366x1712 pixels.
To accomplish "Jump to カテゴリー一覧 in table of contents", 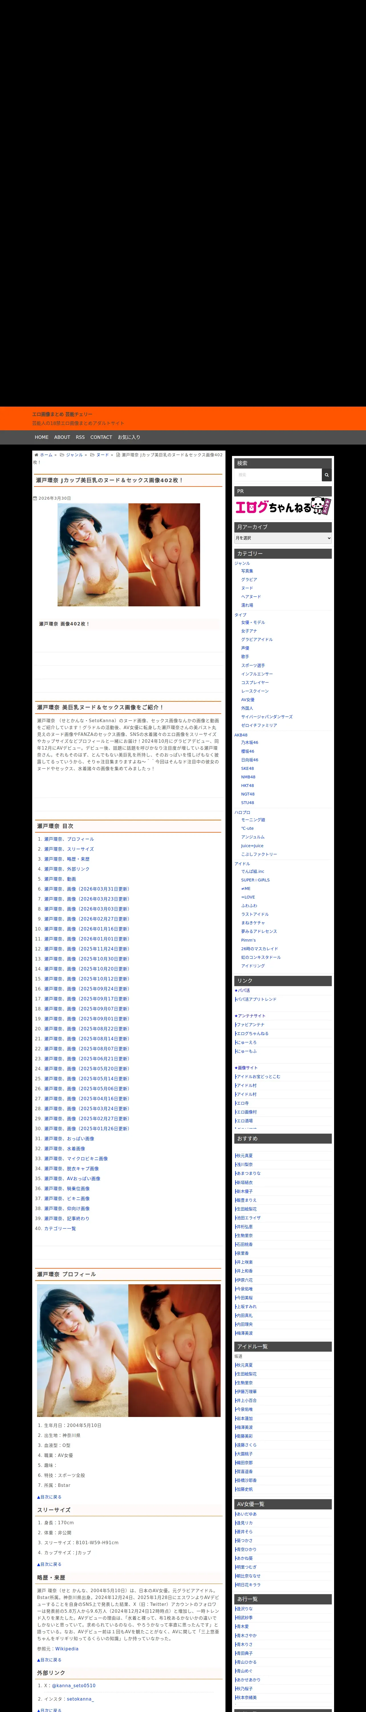I will [x=60, y=1229].
